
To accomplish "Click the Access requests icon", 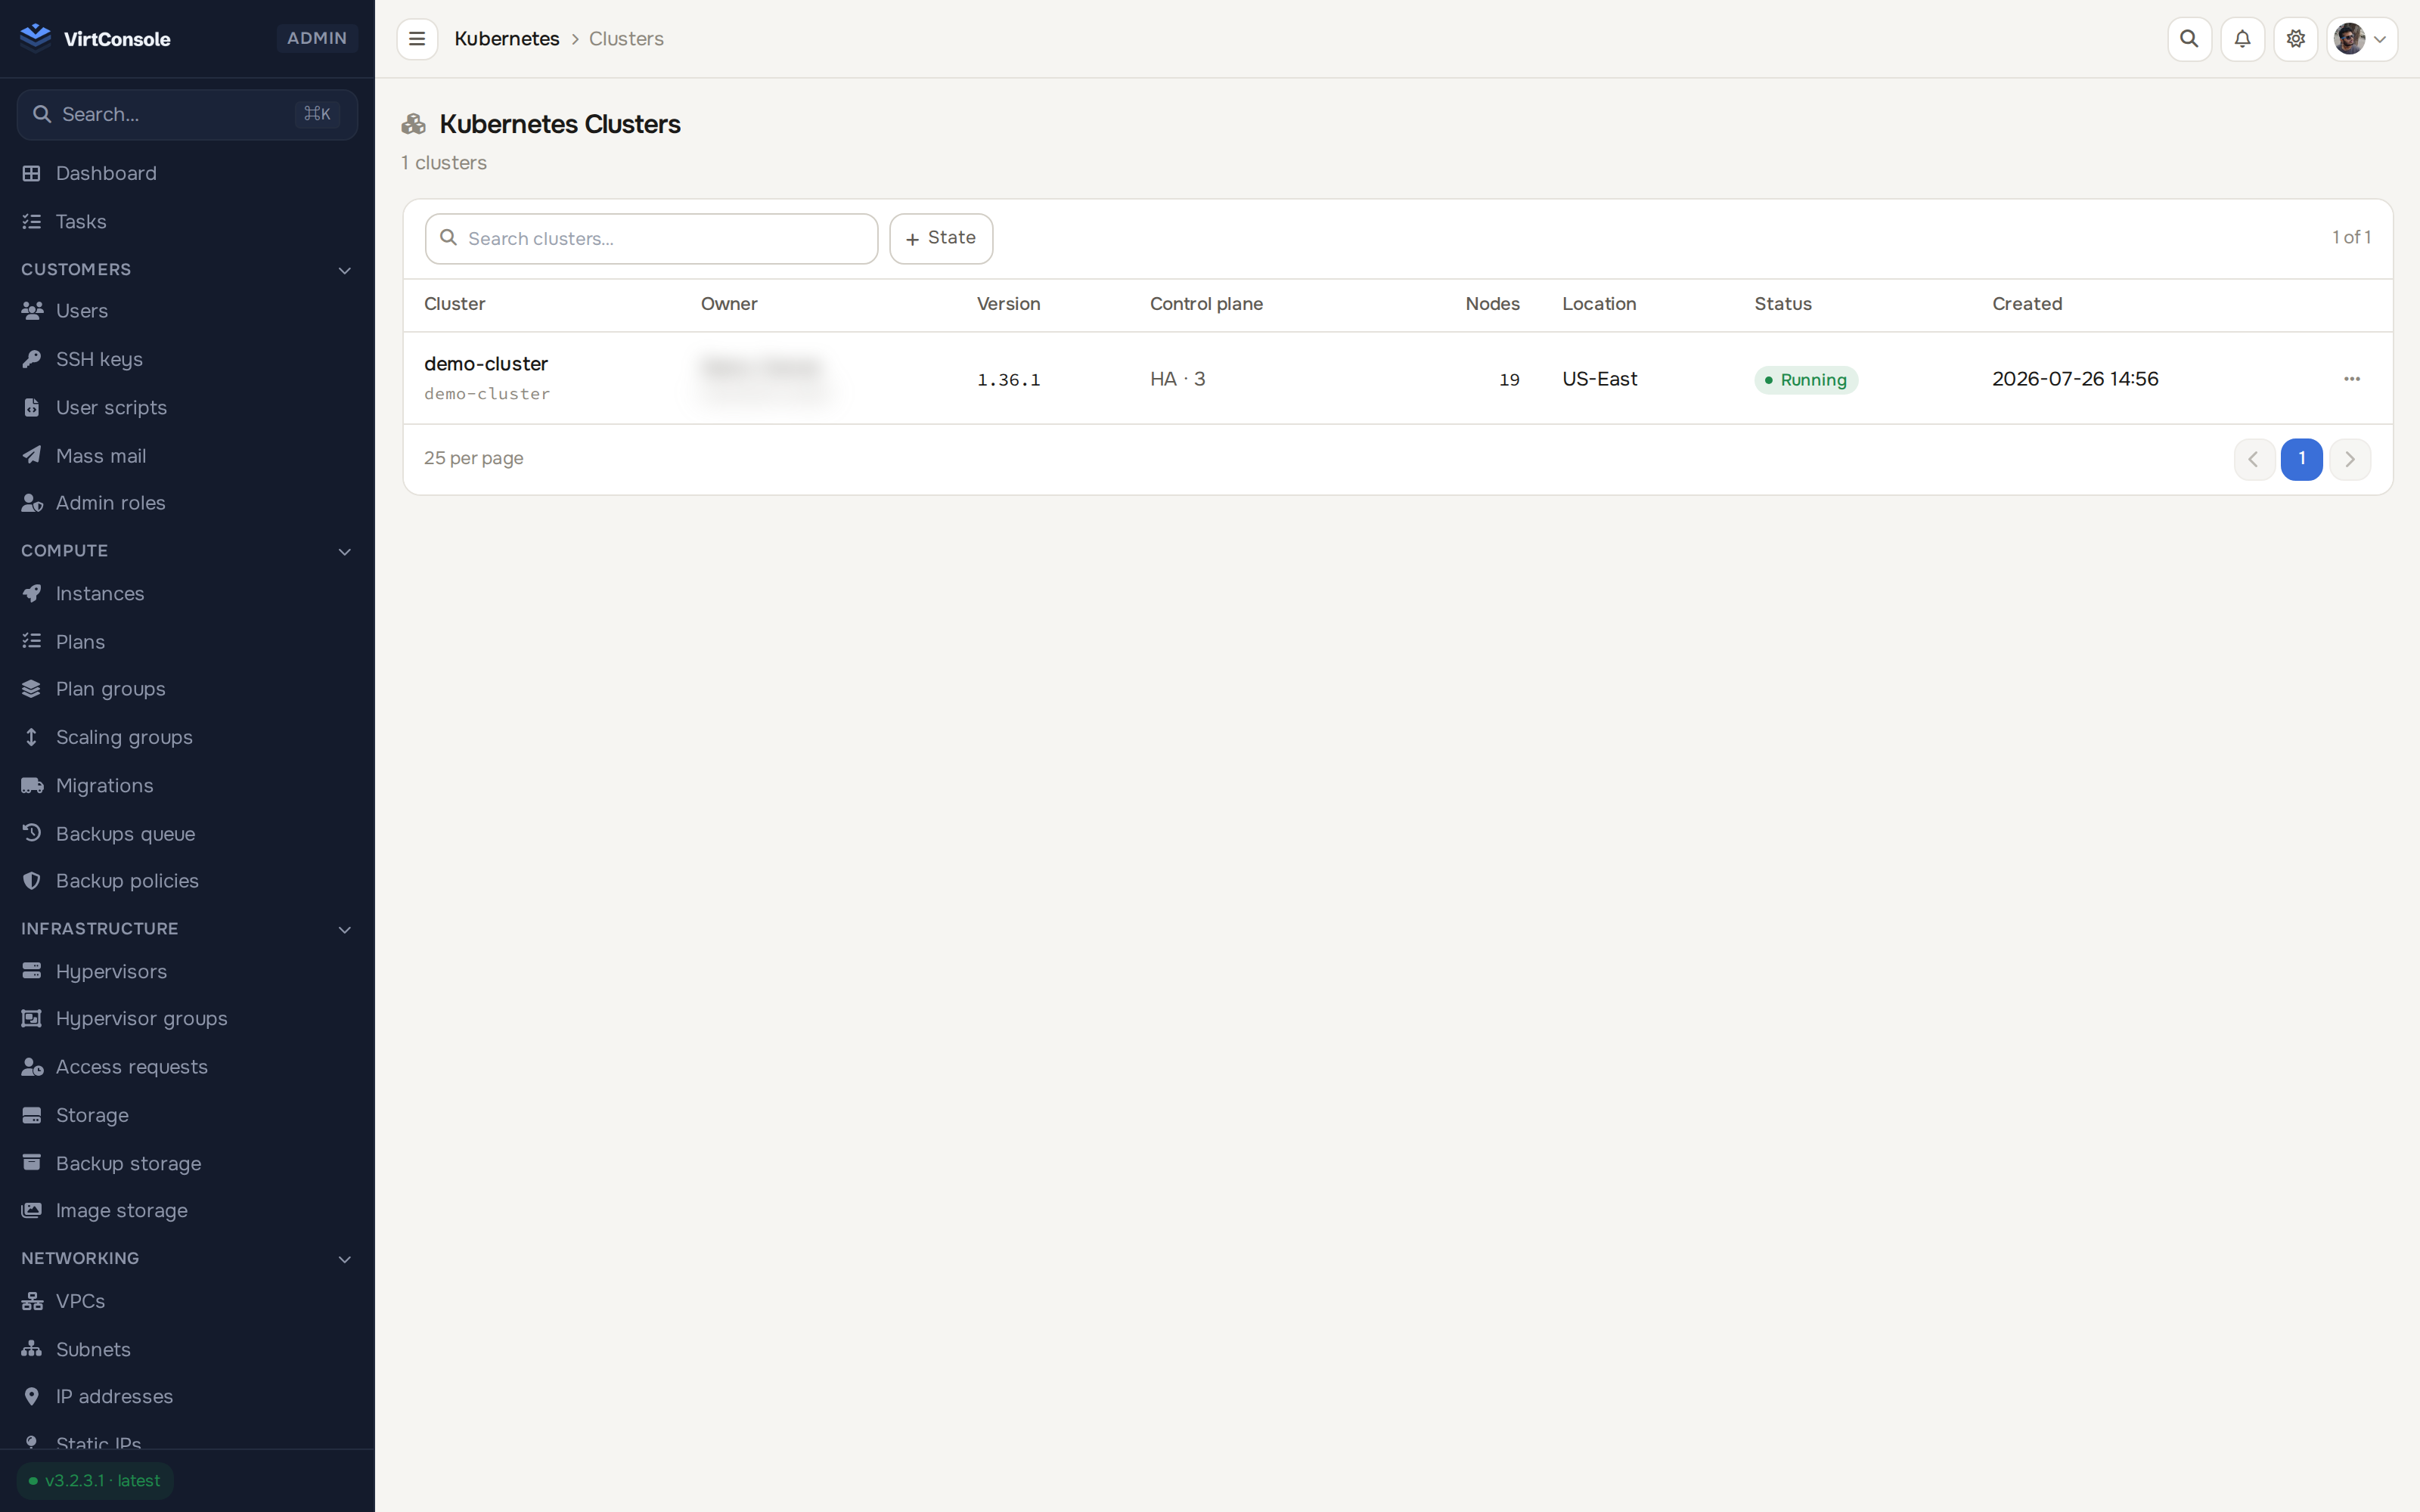I will [32, 1067].
